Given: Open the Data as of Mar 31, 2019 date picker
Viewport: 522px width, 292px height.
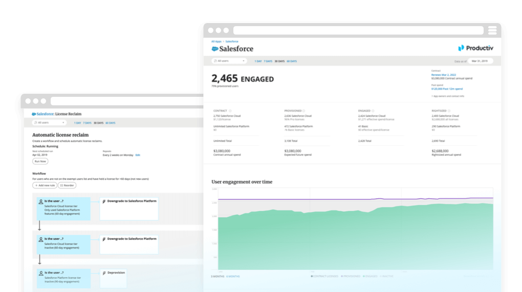Looking at the screenshot, I should (x=480, y=61).
